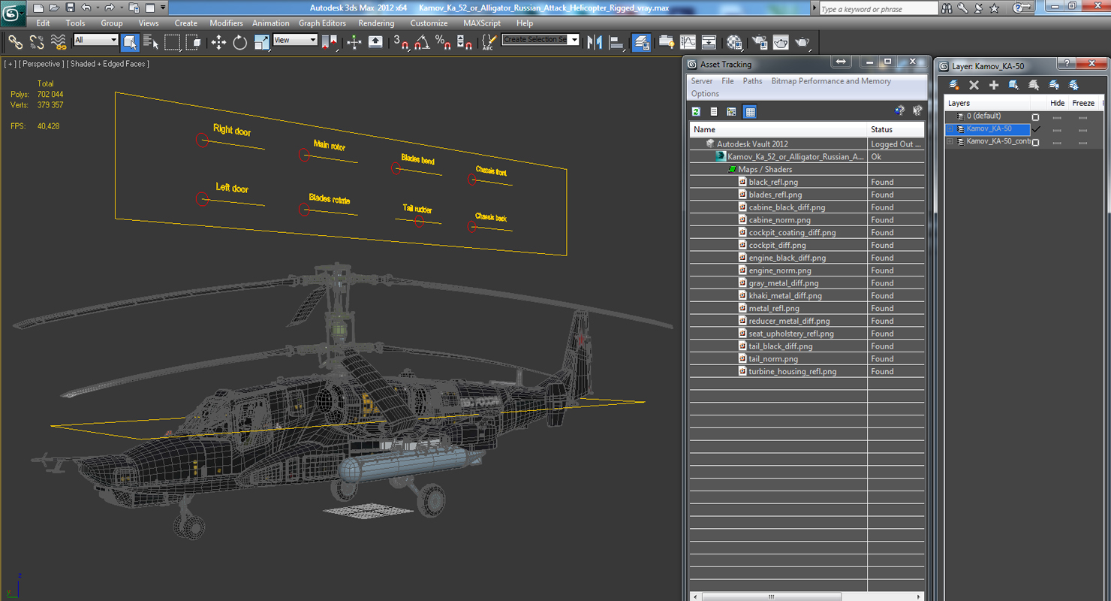
Task: Click the Freeze column header
Action: tap(1083, 103)
